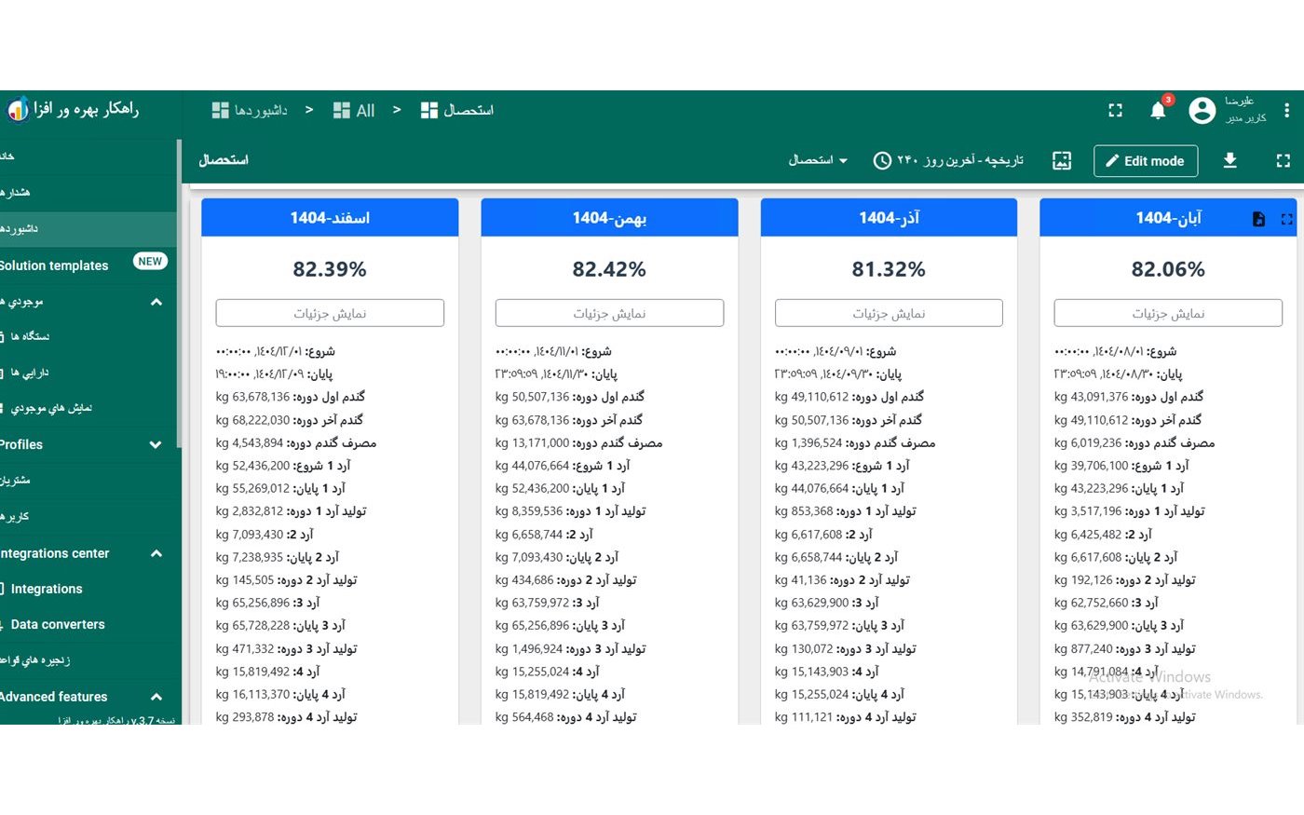Screen dimensions: 1304x815
Task: Click نمایش جزئیات on the اسفند-1404 card
Action: [x=330, y=313]
